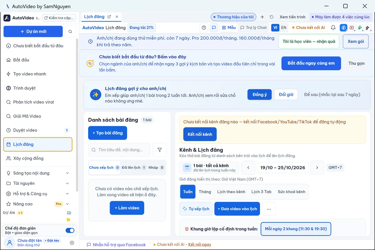Open the Mỗi ngày 2 khung time-slot selector
Screen dimensions: 375x250
(x=296, y=229)
